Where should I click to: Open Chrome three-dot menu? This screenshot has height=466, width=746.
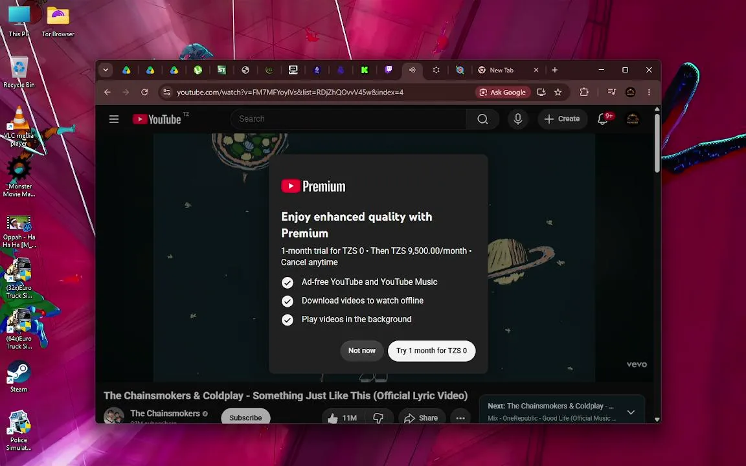click(x=649, y=93)
